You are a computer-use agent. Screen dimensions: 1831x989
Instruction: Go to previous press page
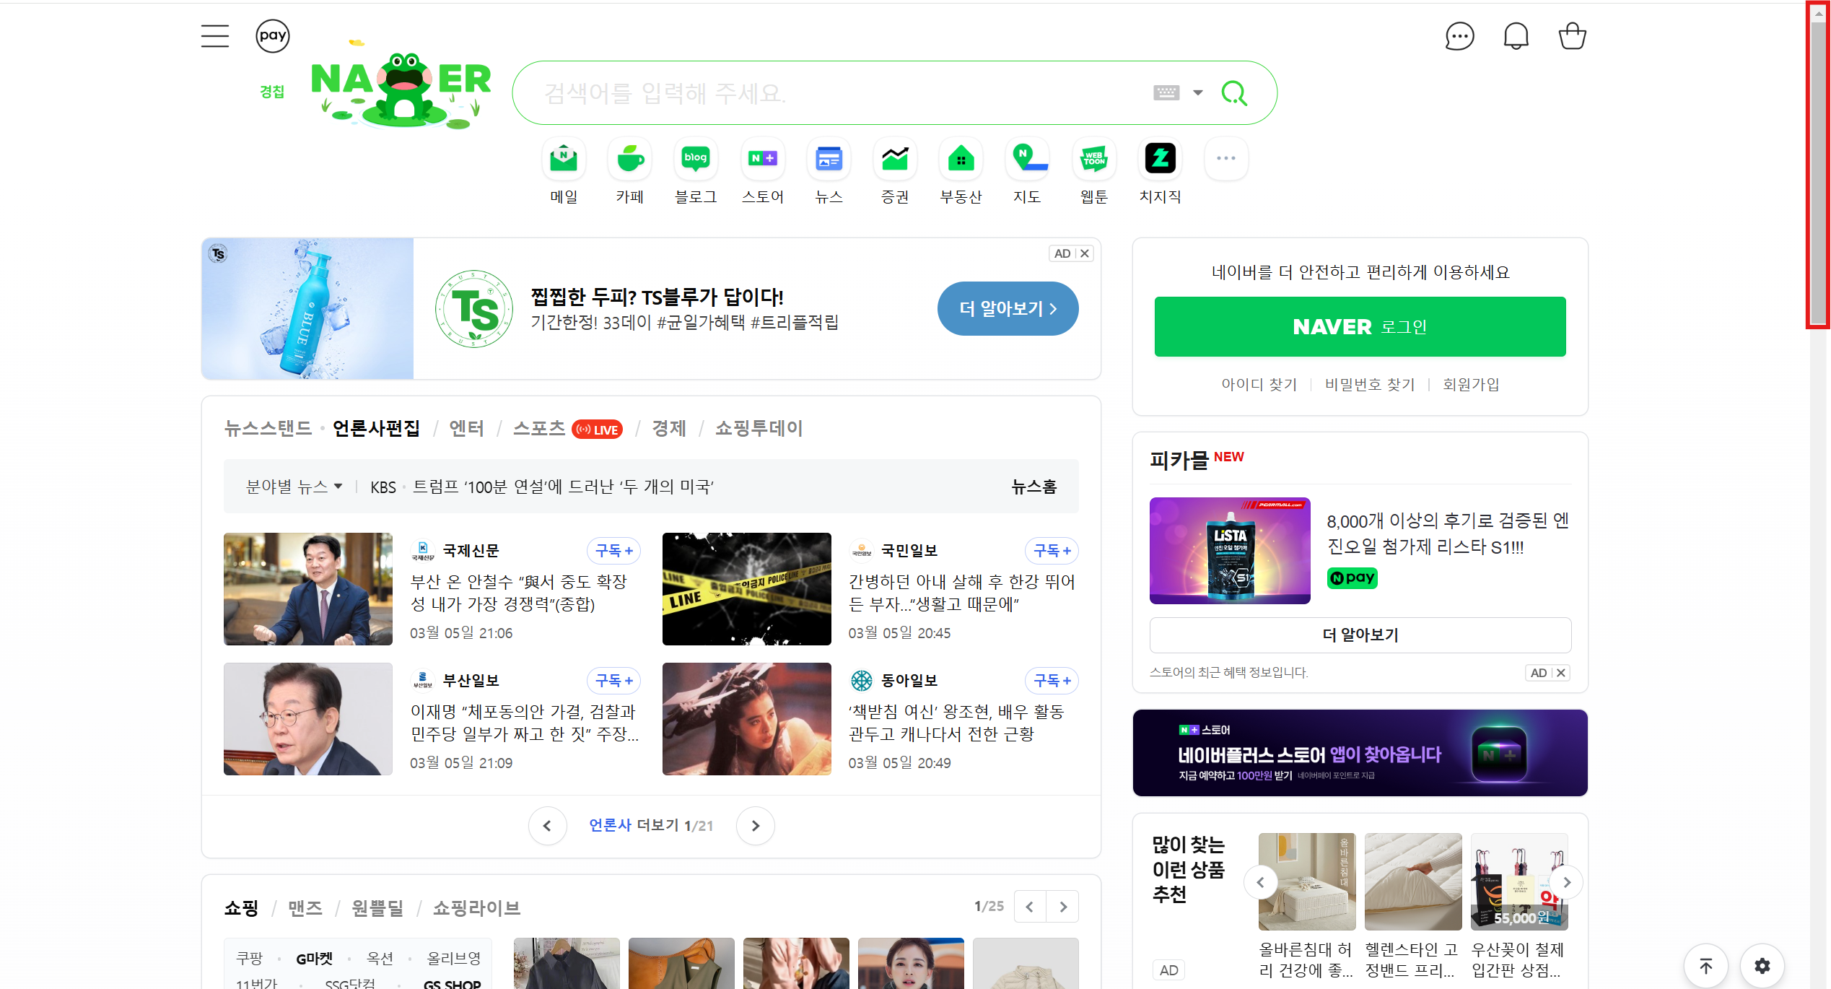coord(547,826)
